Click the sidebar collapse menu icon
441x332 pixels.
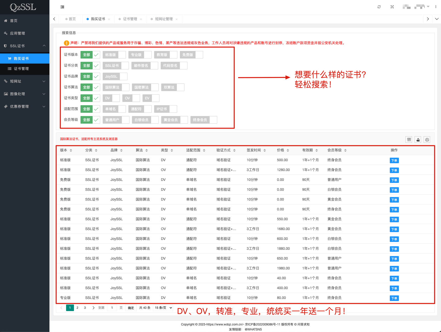pyautogui.click(x=62, y=7)
